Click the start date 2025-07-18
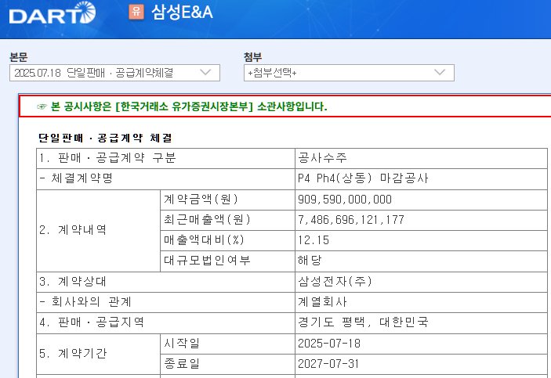This screenshot has width=551, height=378. 329,344
